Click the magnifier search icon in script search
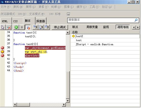The image size is (141, 108). point(136,20)
